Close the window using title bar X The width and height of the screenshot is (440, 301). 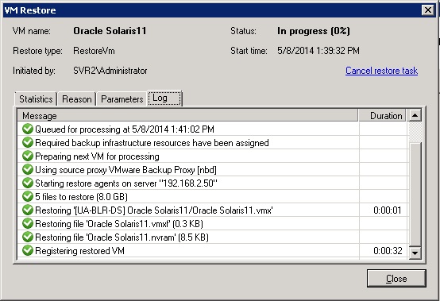tap(428, 10)
